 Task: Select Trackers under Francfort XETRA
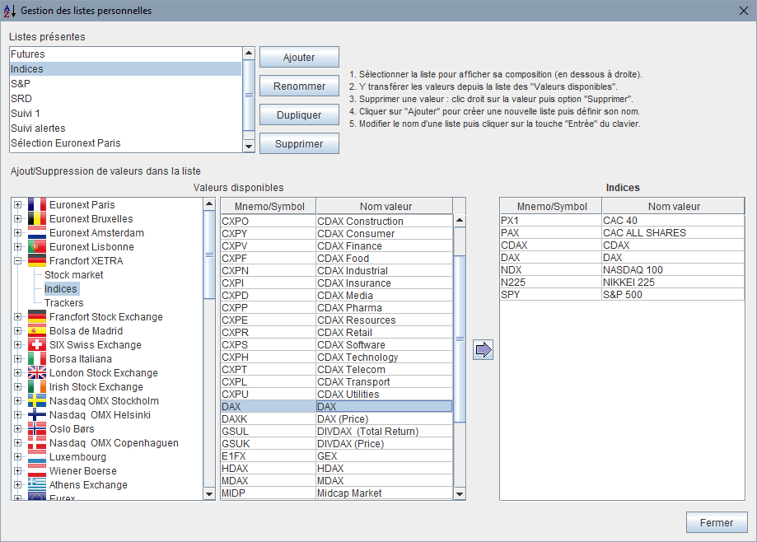(x=63, y=302)
